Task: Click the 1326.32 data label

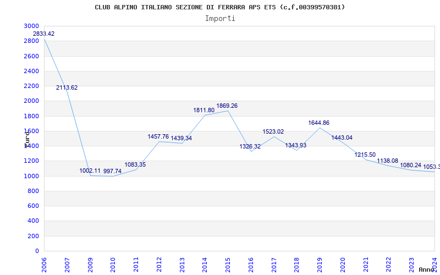Action: tap(250, 146)
